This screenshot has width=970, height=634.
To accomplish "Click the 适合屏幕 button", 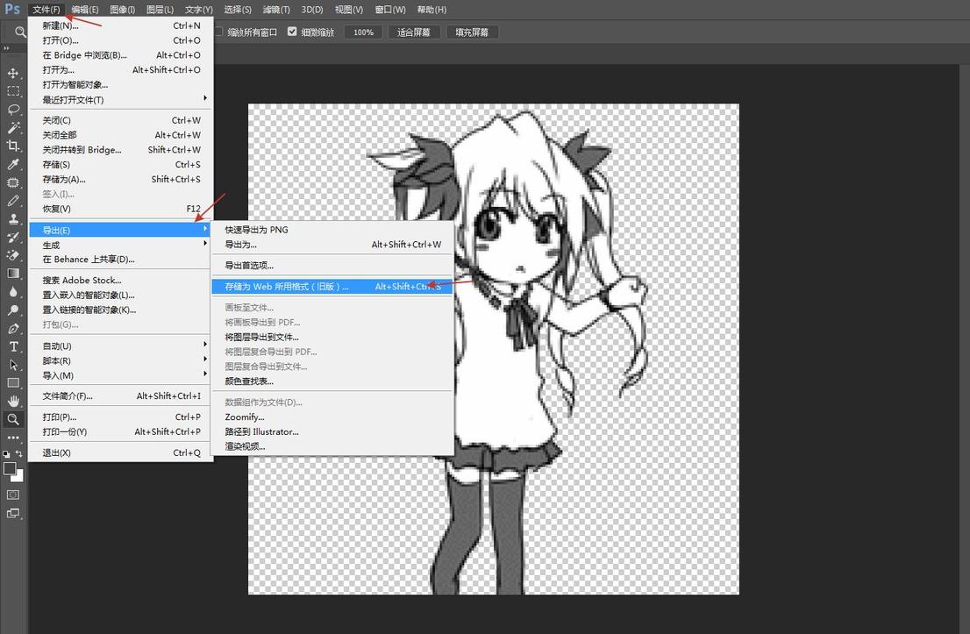I will coord(413,32).
